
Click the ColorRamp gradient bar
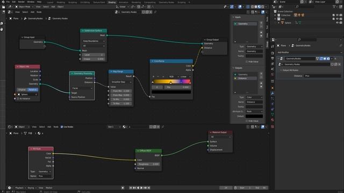click(171, 81)
